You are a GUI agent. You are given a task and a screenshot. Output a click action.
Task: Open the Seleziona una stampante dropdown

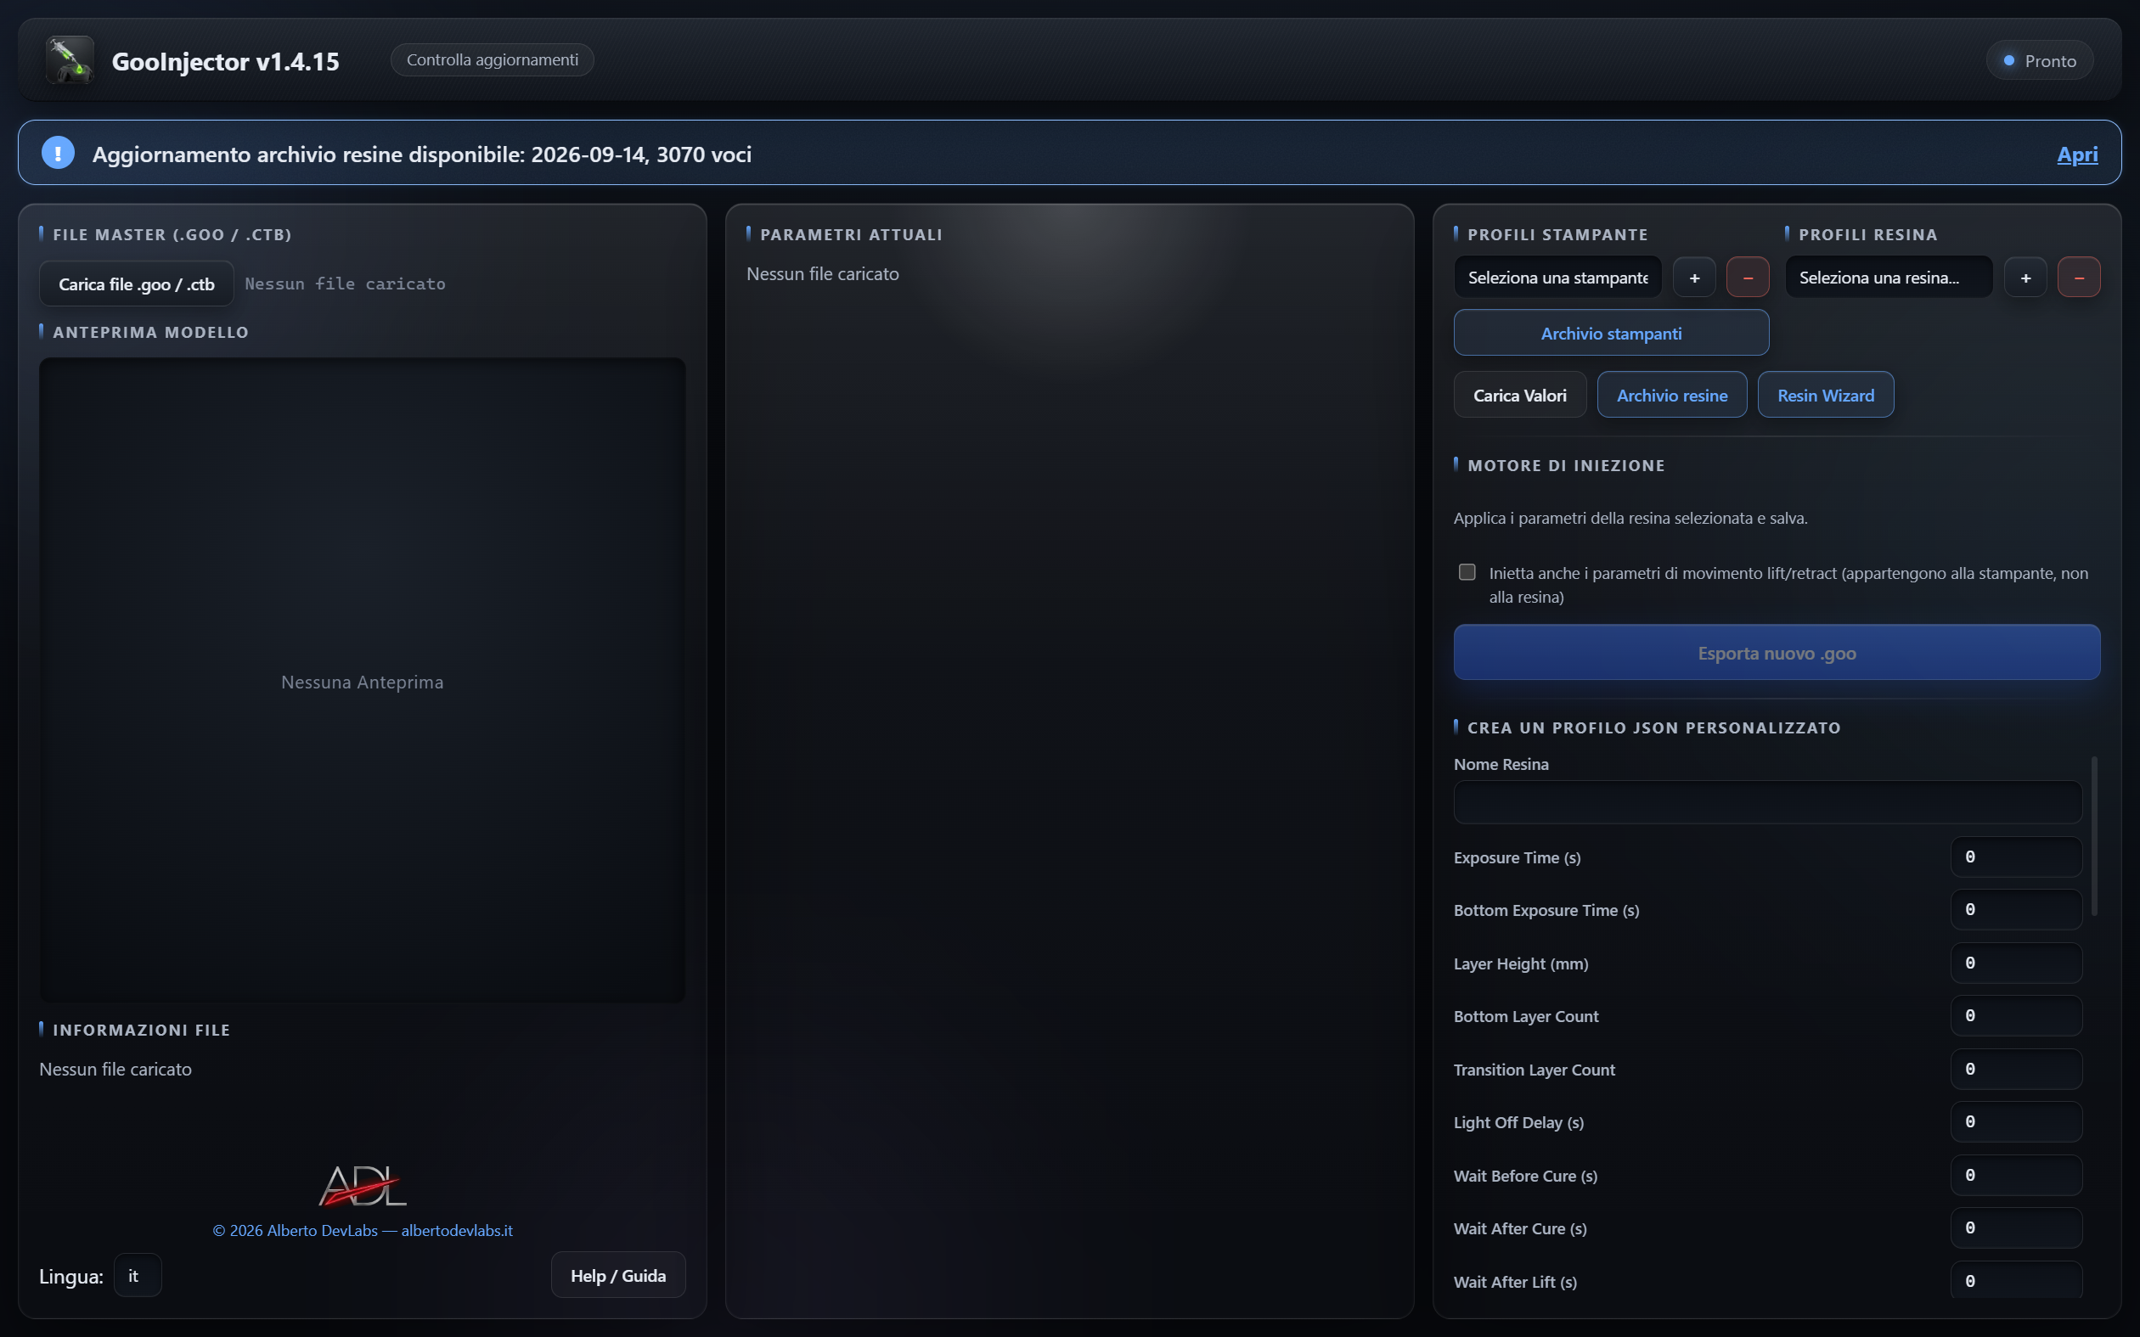click(x=1557, y=278)
